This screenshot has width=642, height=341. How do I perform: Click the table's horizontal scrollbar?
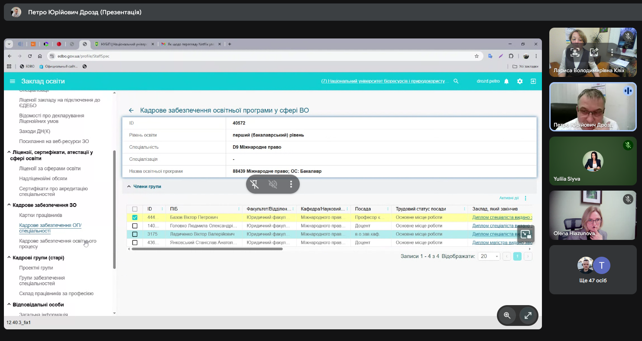tap(207, 249)
